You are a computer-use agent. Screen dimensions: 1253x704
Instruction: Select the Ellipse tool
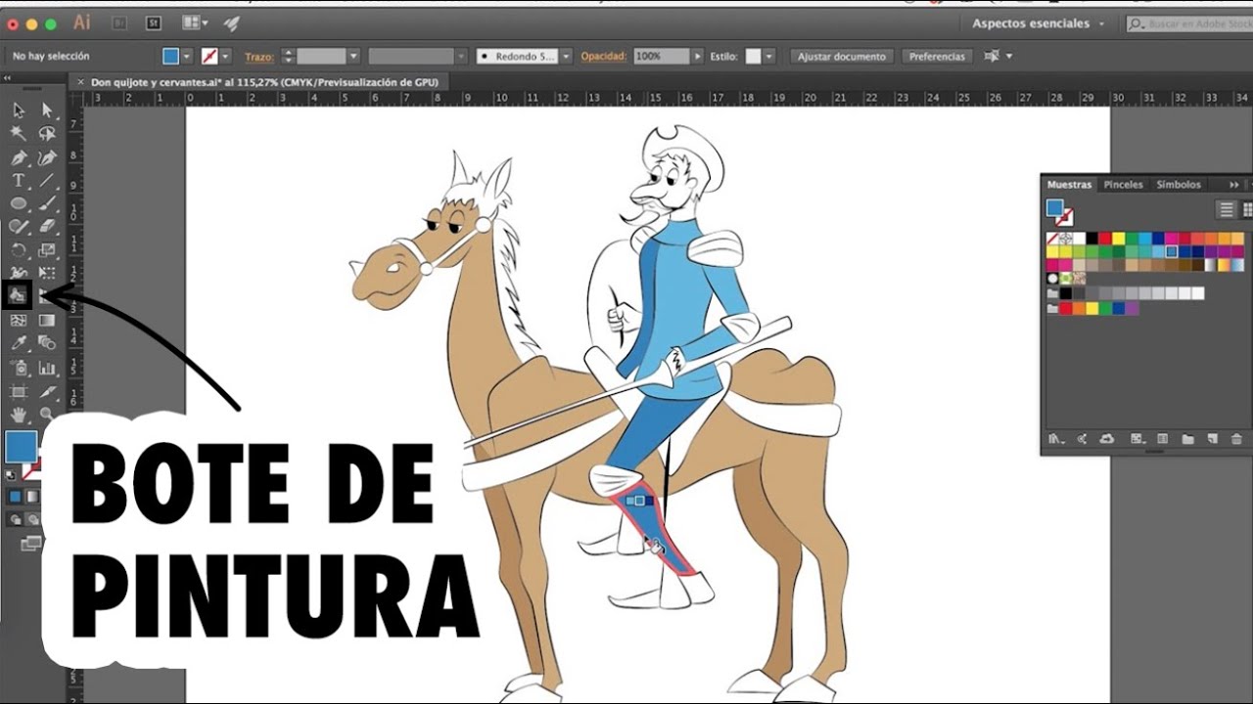point(19,203)
